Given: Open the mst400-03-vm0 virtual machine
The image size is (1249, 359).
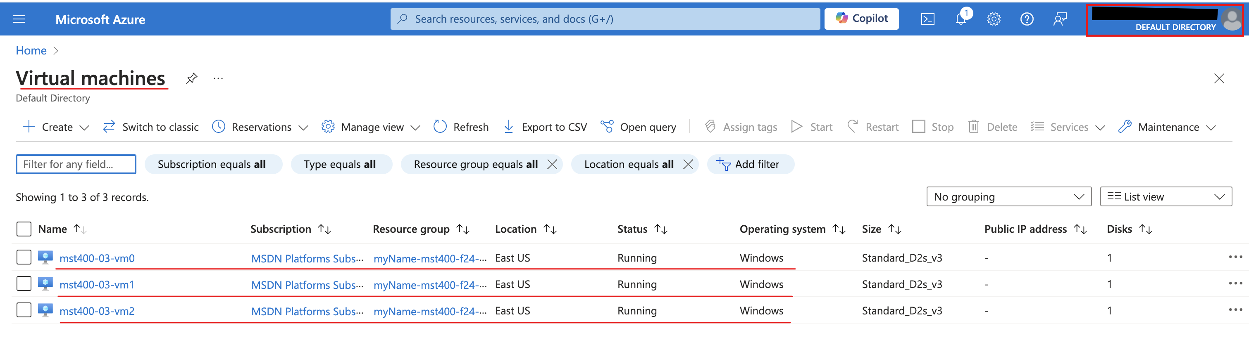Looking at the screenshot, I should 97,258.
